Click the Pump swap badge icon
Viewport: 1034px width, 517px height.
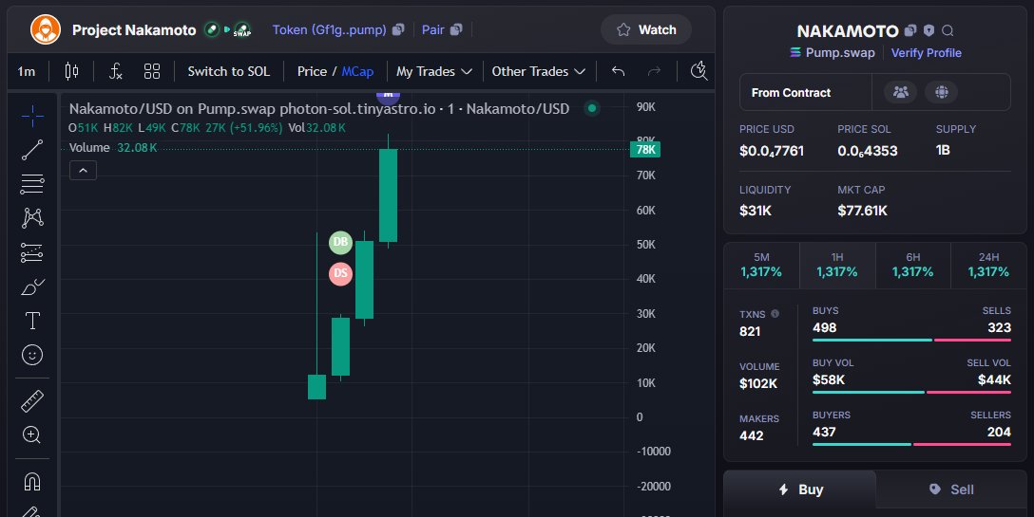[242, 30]
